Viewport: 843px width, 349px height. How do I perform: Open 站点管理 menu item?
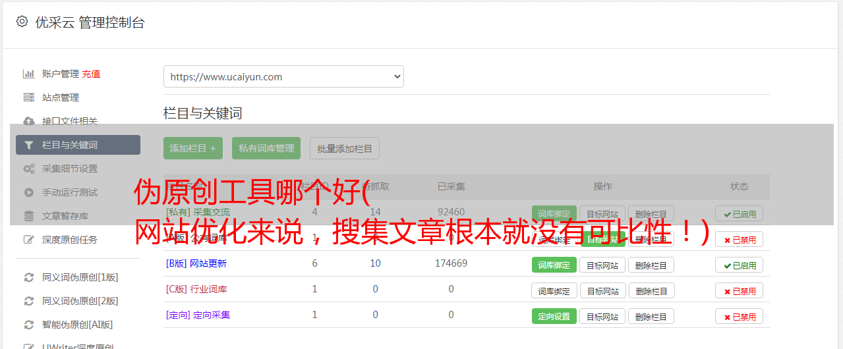click(61, 97)
